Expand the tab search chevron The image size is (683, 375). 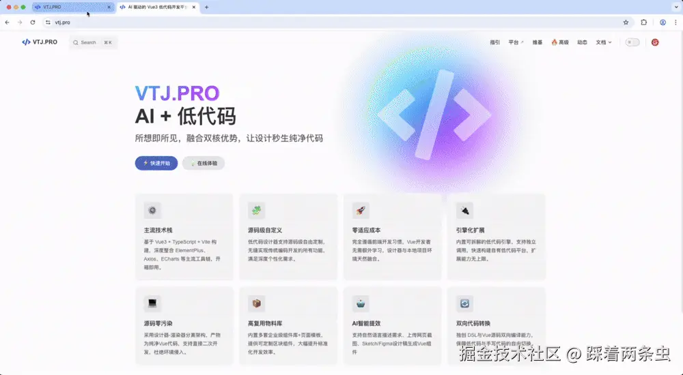[x=676, y=7]
